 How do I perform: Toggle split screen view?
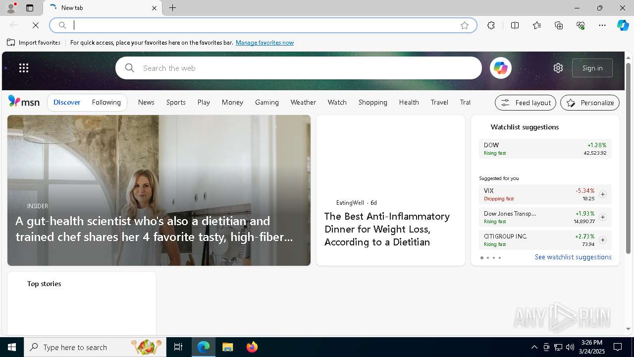(515, 25)
